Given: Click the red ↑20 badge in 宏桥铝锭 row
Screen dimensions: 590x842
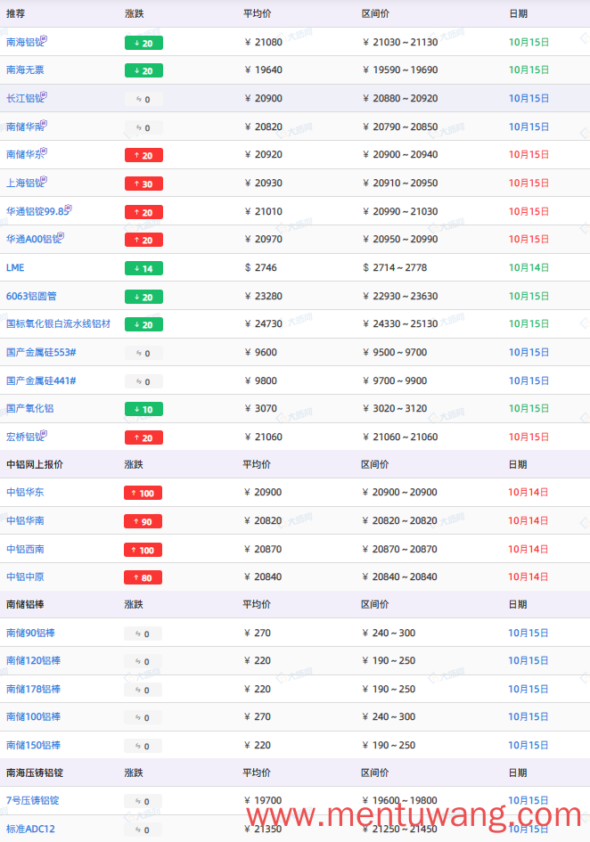Looking at the screenshot, I should coord(143,437).
